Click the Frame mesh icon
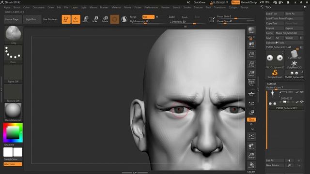 coord(251,136)
